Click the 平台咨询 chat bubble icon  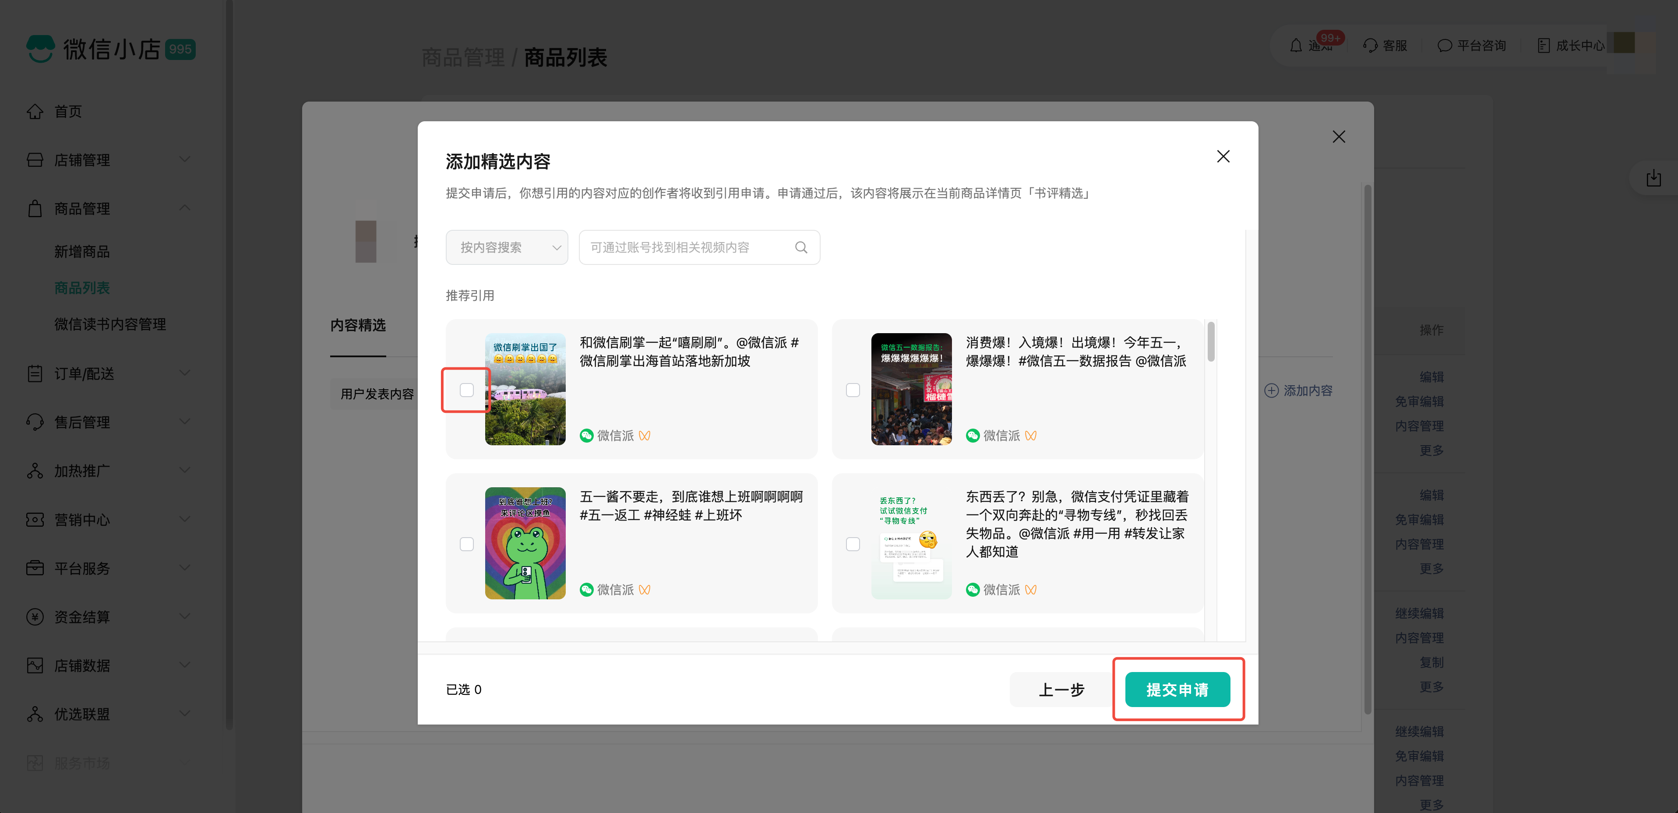[1445, 46]
